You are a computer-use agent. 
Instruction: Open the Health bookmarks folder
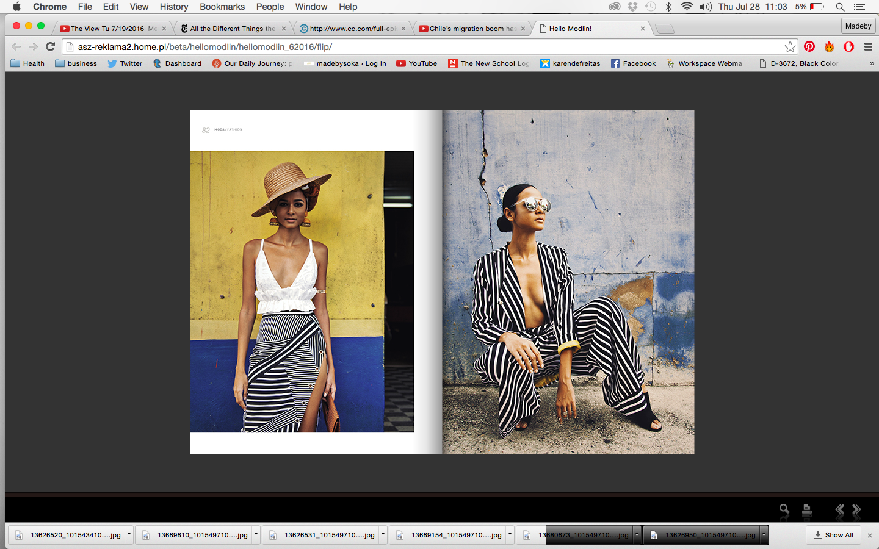pos(27,63)
